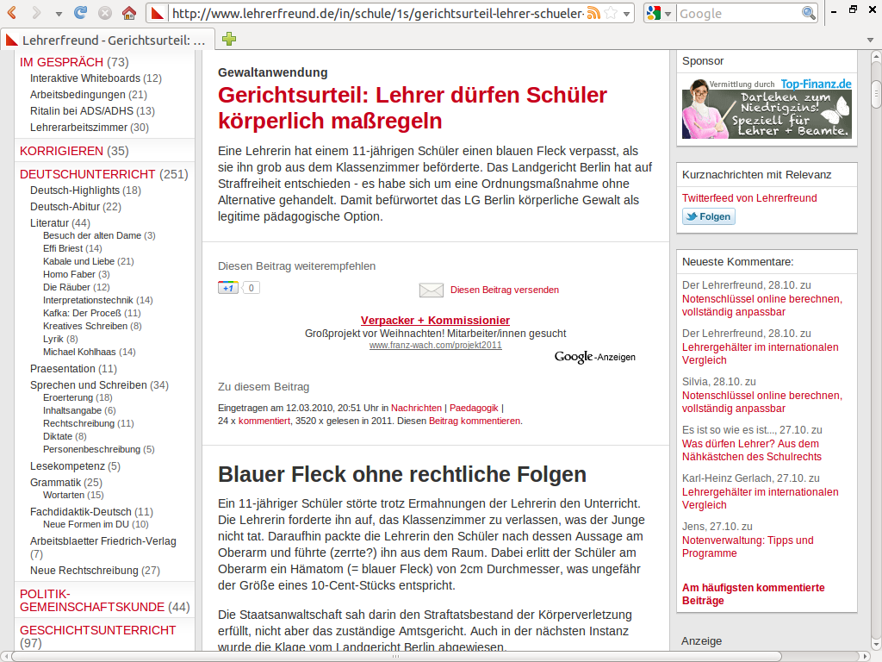Open the Rechtschreibung link

[78, 423]
